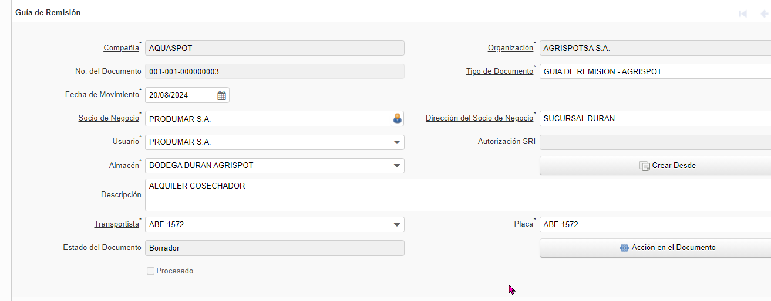Focus the Fecha de Movimiento date field
The height and width of the screenshot is (301, 771).
[x=179, y=95]
